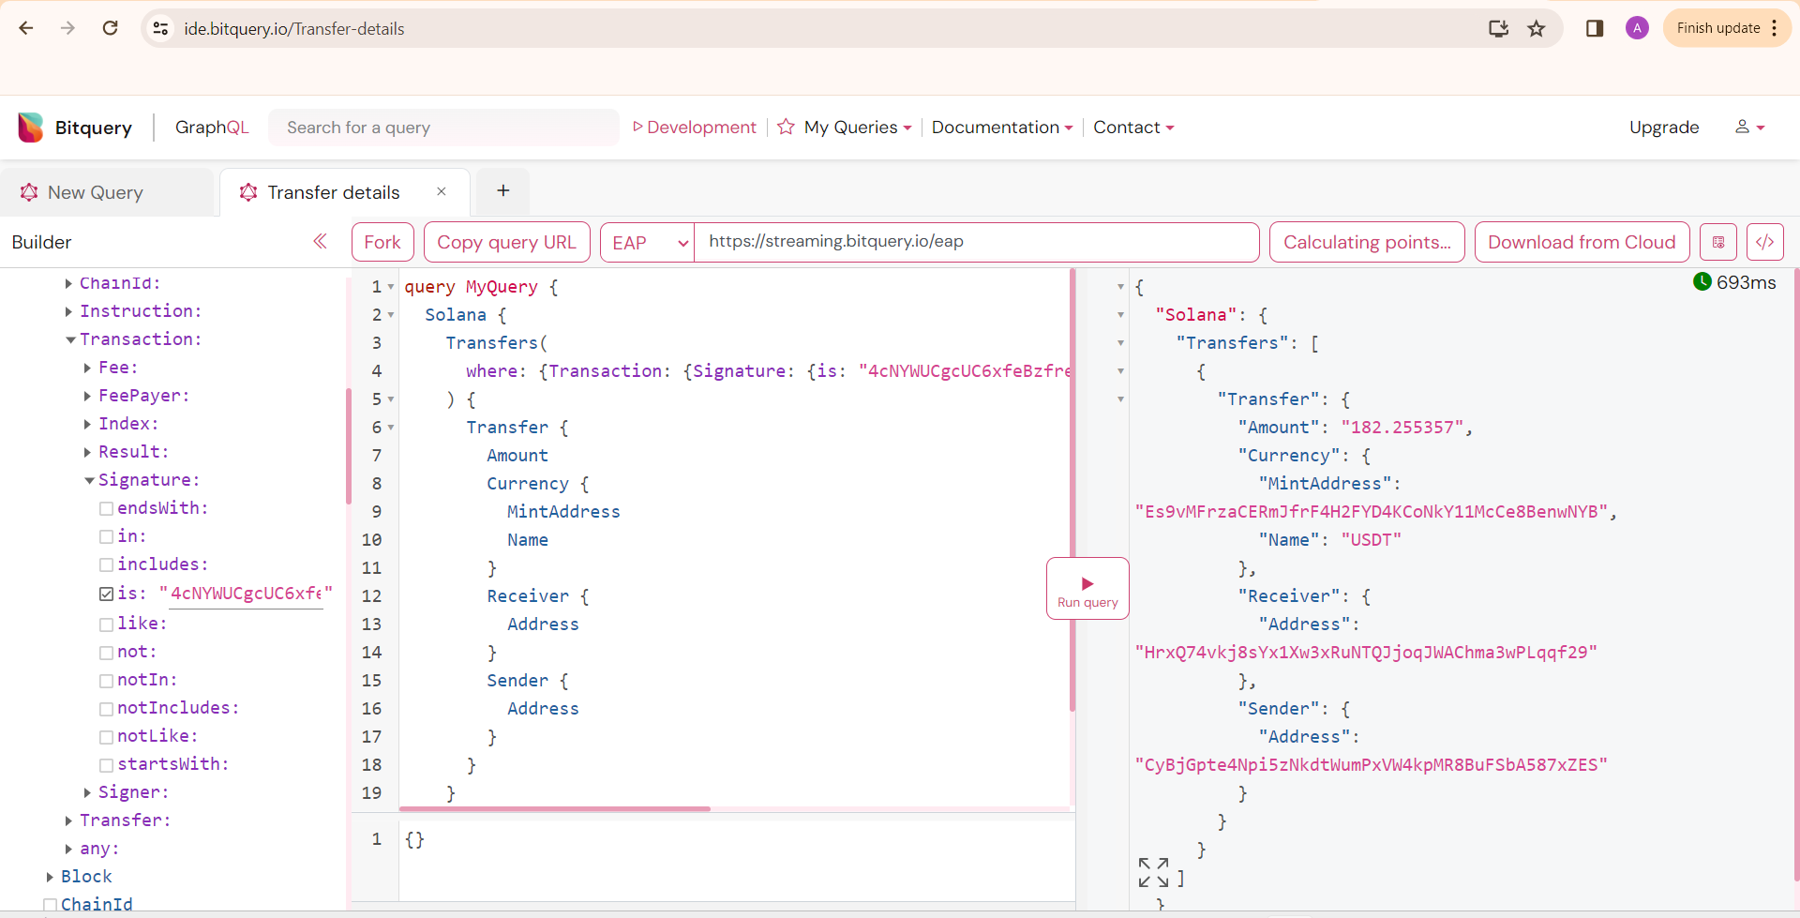Image resolution: width=1800 pixels, height=918 pixels.
Task: Expand the Result tree node
Action: coord(87,452)
